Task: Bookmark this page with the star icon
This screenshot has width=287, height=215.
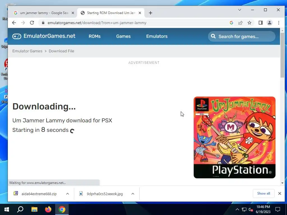Action: tap(249, 23)
